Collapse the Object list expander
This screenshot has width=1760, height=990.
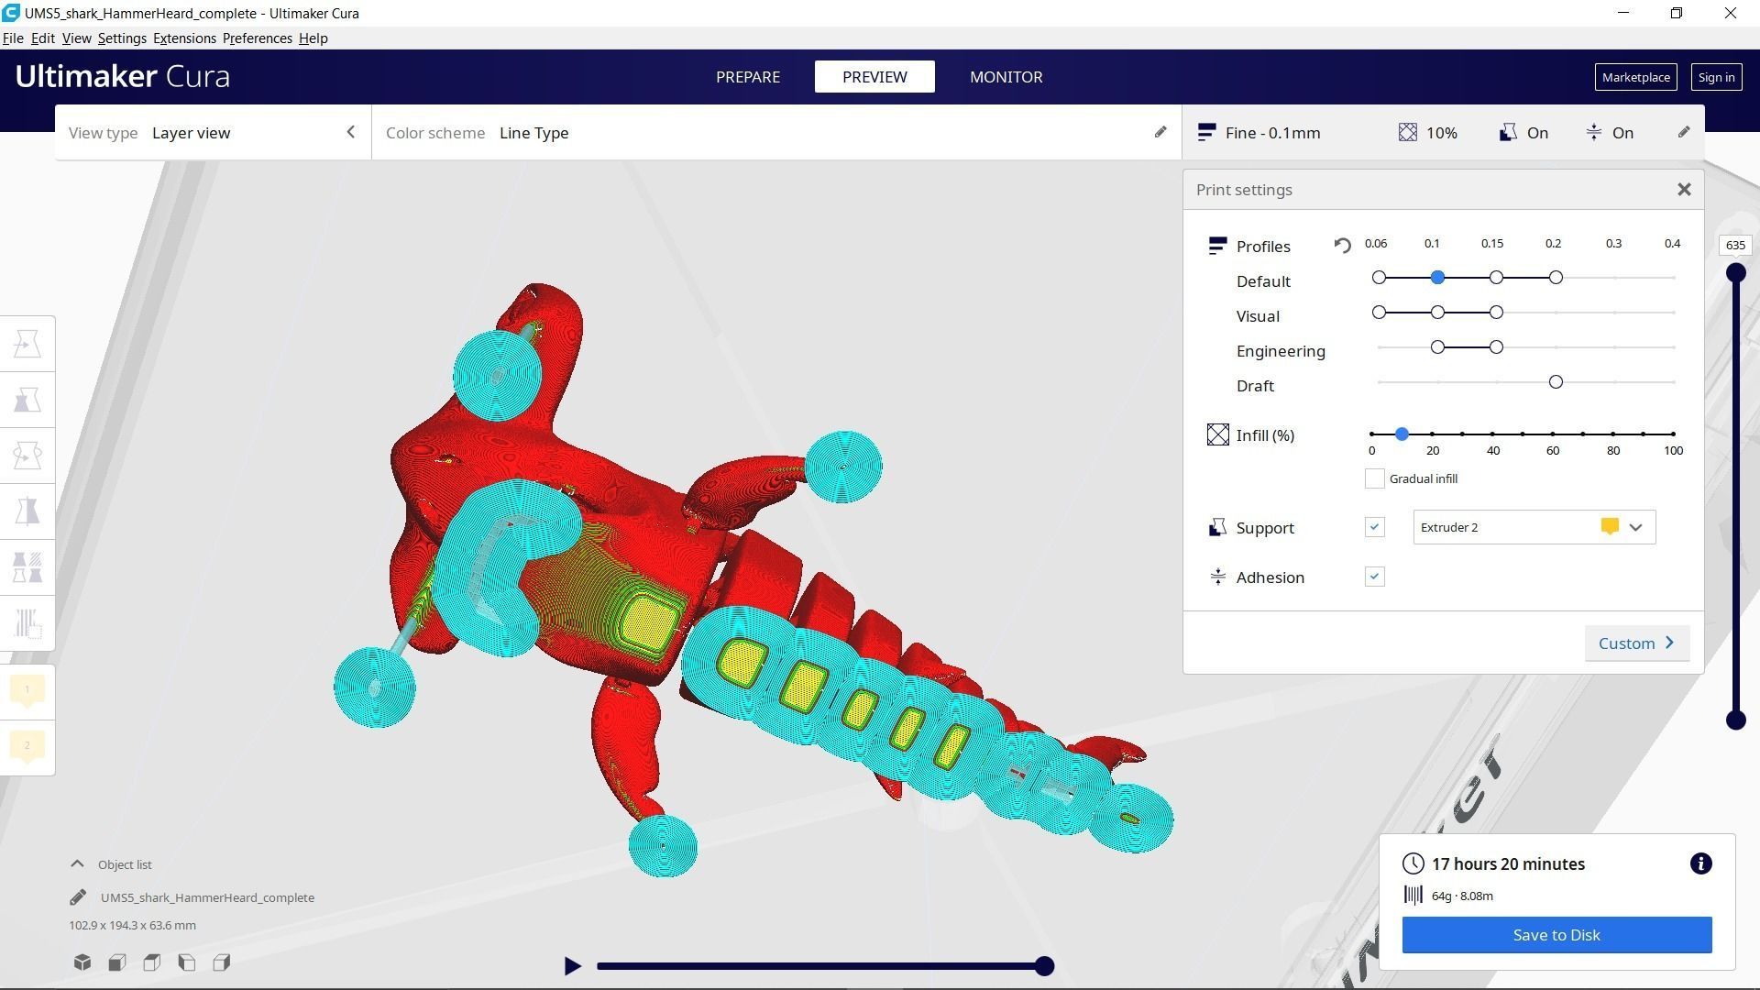coord(77,864)
